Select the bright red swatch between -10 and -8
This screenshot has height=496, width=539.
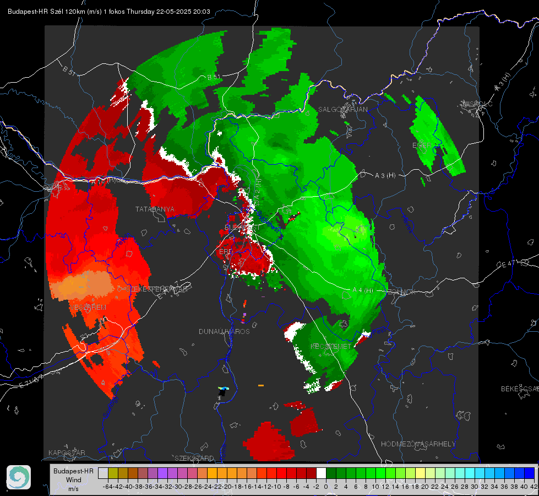281,473
